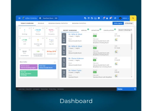Select the Recent 10 Booking tab
The height and width of the screenshot is (111, 148).
pos(70,30)
